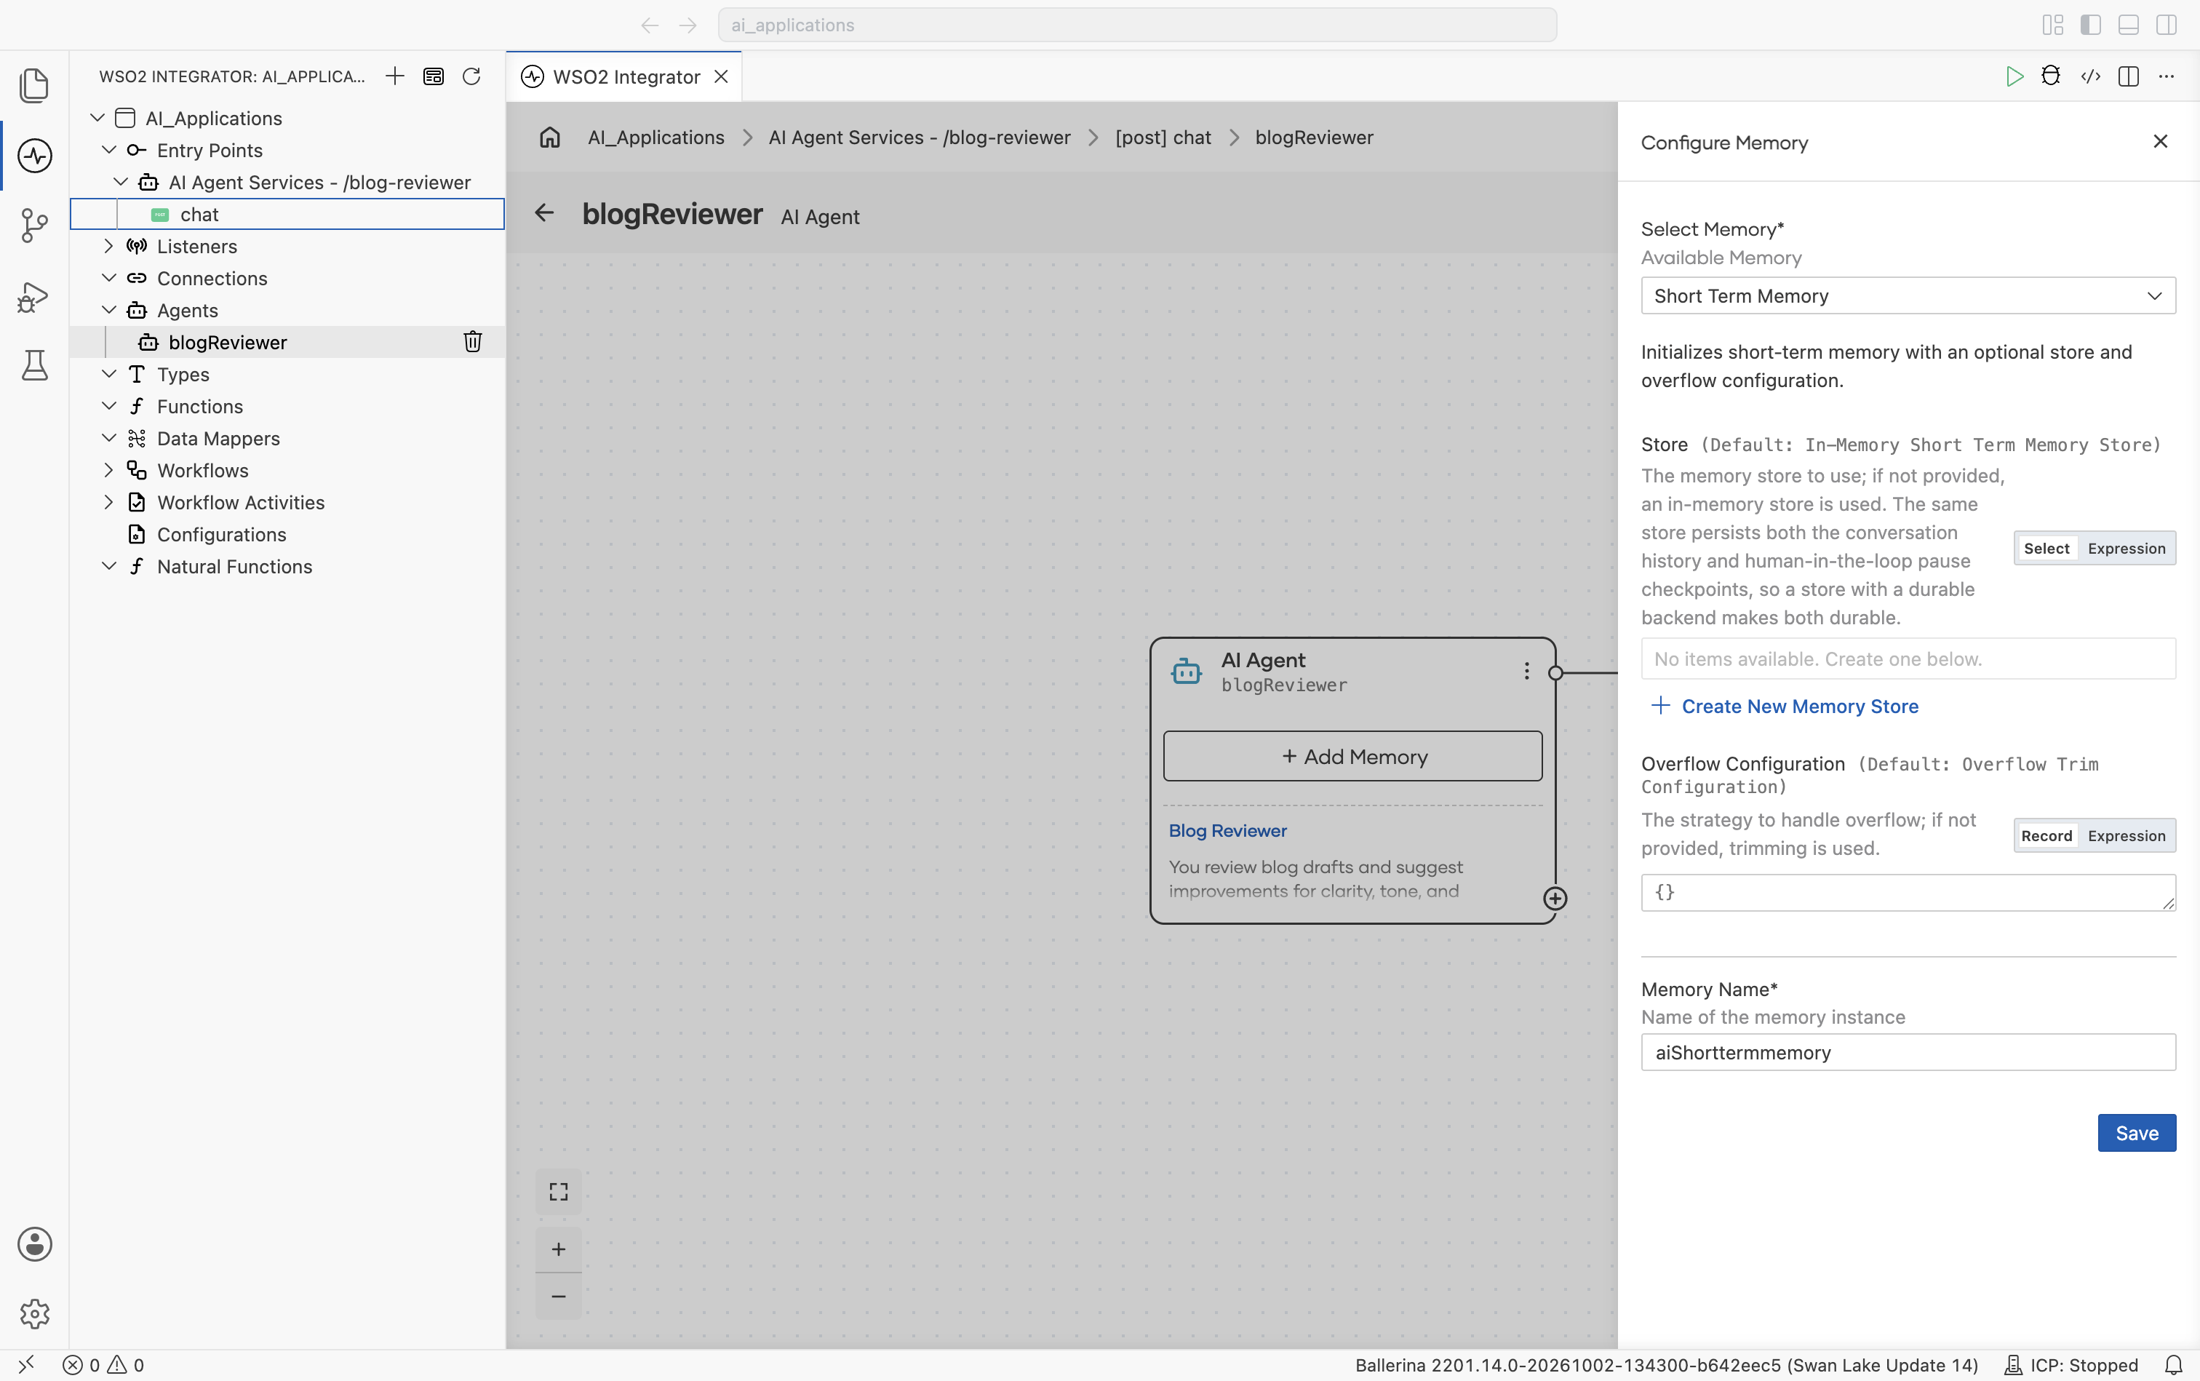
Task: Close the Configure Memory panel
Action: (2160, 142)
